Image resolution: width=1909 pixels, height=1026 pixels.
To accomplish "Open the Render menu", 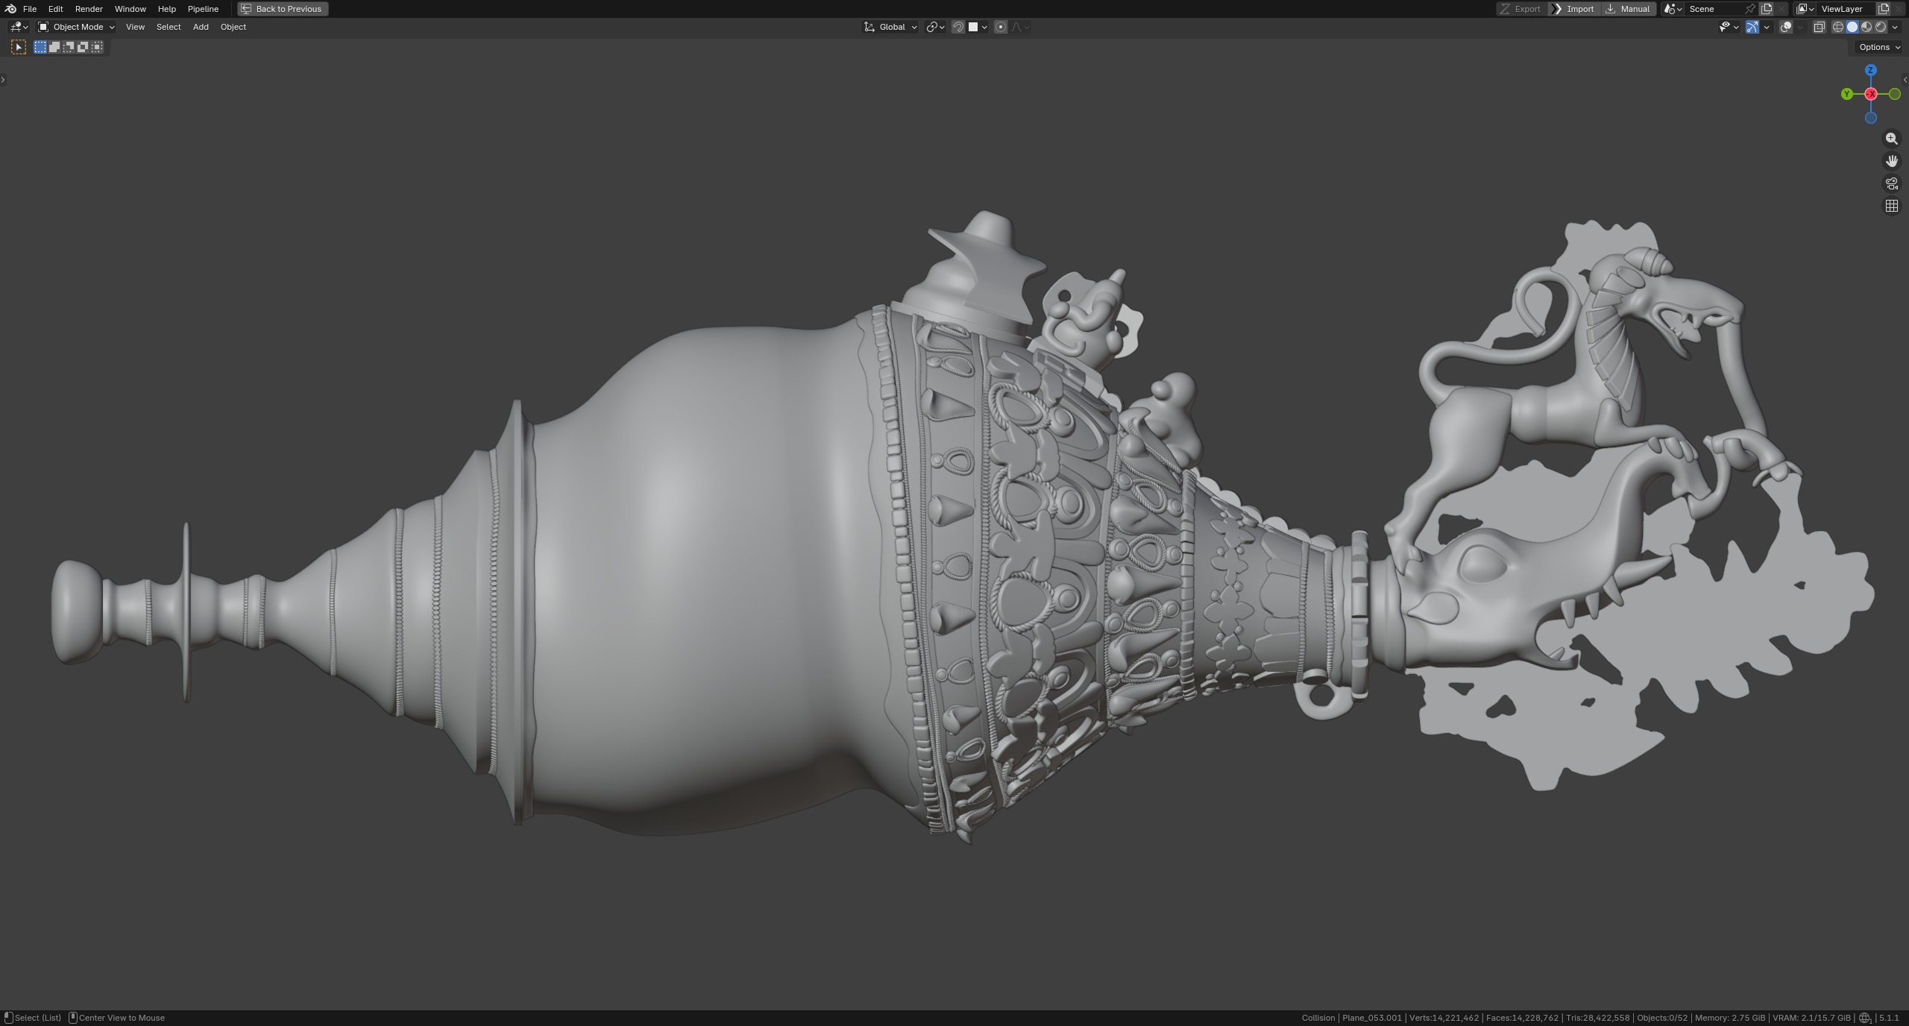I will pos(89,9).
